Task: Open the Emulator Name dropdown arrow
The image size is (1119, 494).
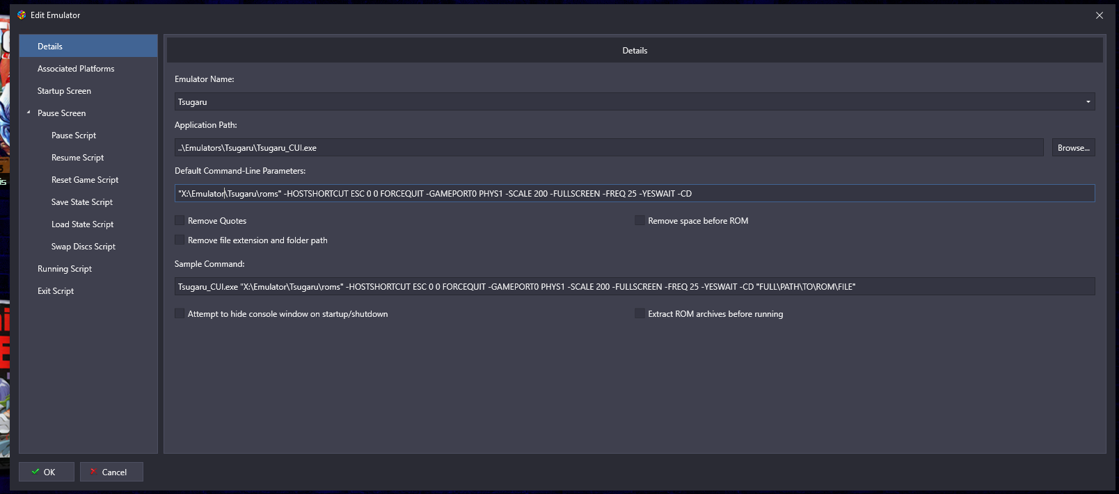Action: tap(1088, 101)
